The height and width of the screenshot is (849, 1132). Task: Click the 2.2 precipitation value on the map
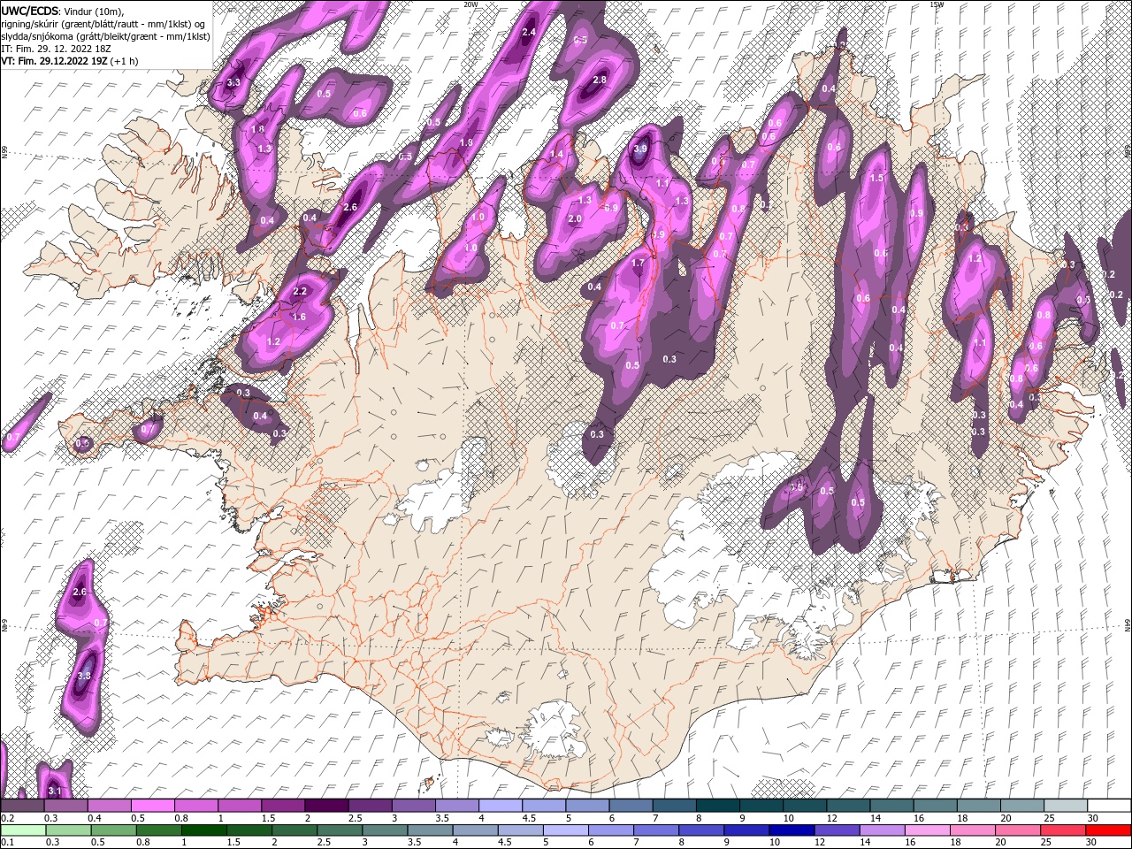coord(299,291)
